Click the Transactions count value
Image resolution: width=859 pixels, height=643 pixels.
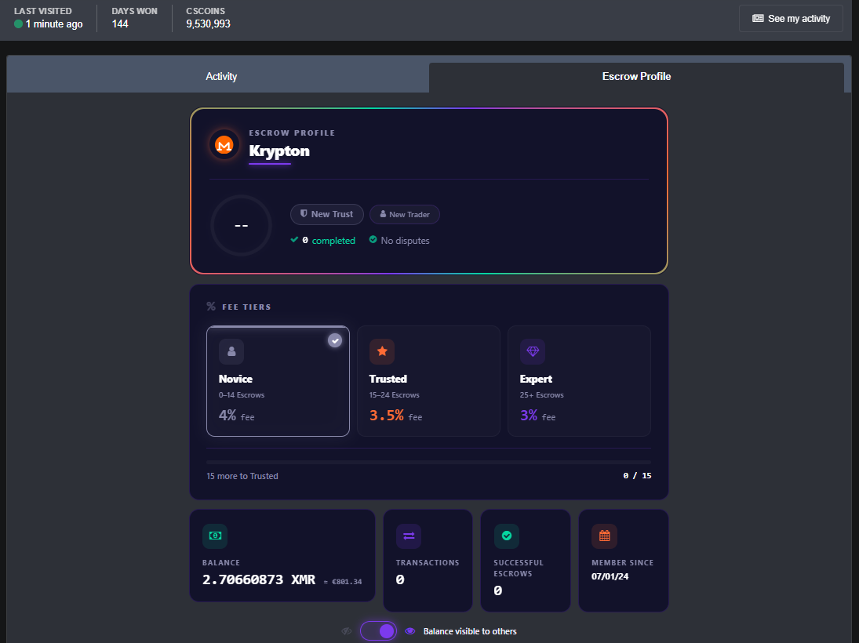[x=400, y=579]
